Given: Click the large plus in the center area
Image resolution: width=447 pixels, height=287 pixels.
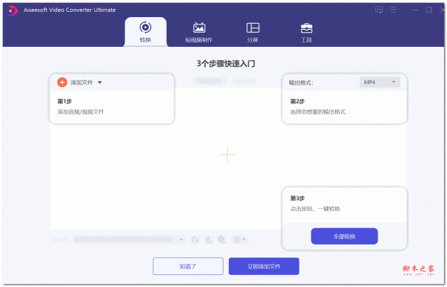Looking at the screenshot, I should [x=227, y=155].
